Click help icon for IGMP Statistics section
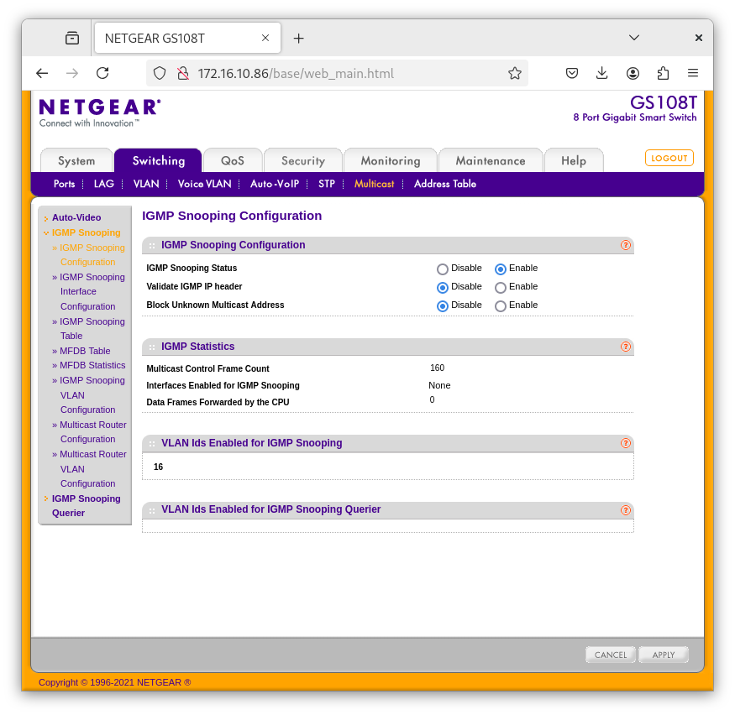735x715 pixels. point(625,347)
